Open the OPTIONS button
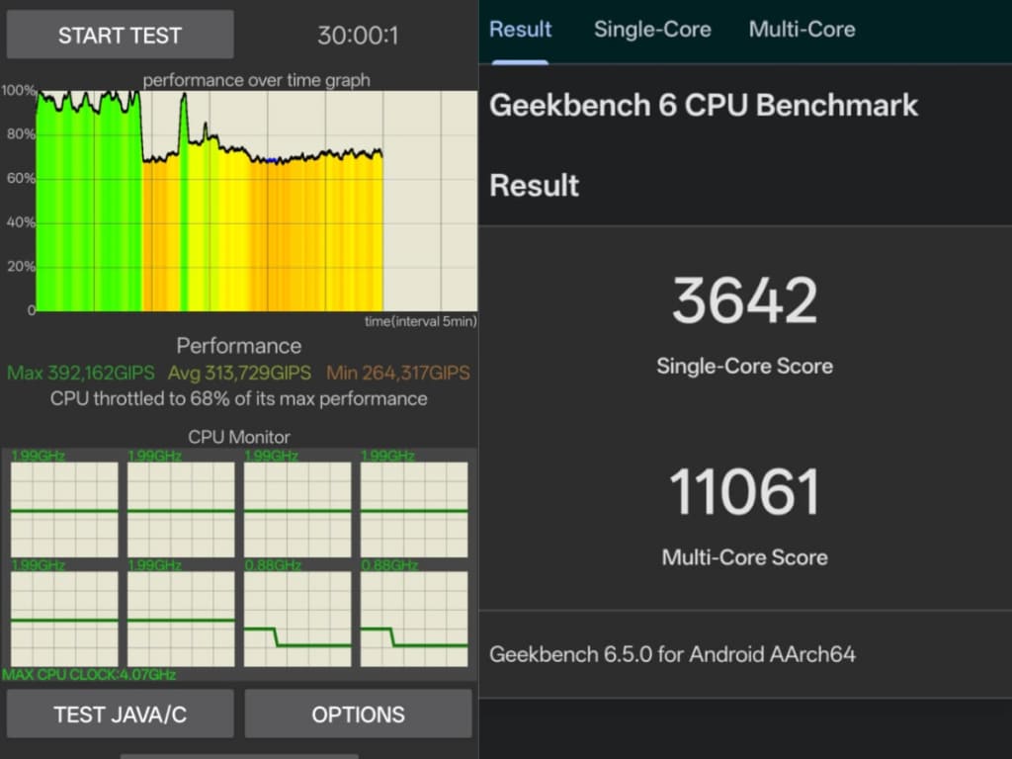This screenshot has height=759, width=1012. 358,715
